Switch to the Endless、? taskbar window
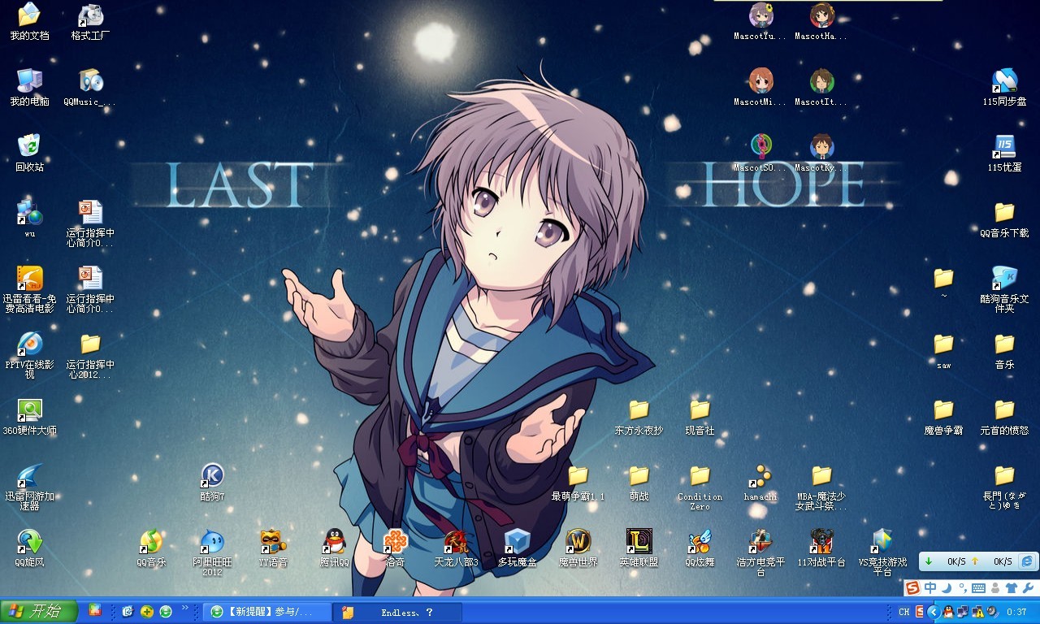 click(x=398, y=612)
